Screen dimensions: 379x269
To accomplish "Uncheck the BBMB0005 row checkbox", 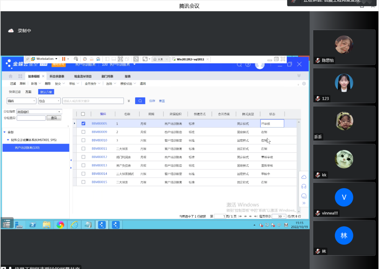I will click(84, 124).
